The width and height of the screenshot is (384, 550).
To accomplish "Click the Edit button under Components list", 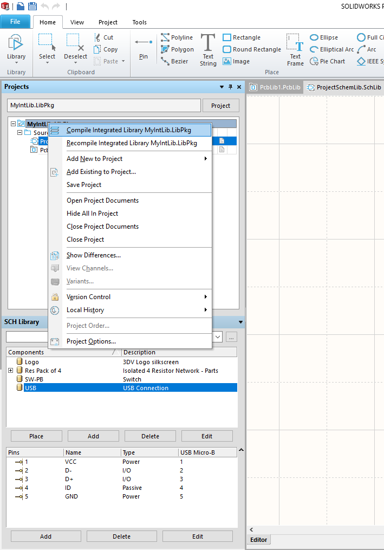I will pyautogui.click(x=207, y=436).
